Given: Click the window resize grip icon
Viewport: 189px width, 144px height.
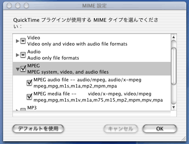Looking at the screenshot, I should click(x=184, y=139).
